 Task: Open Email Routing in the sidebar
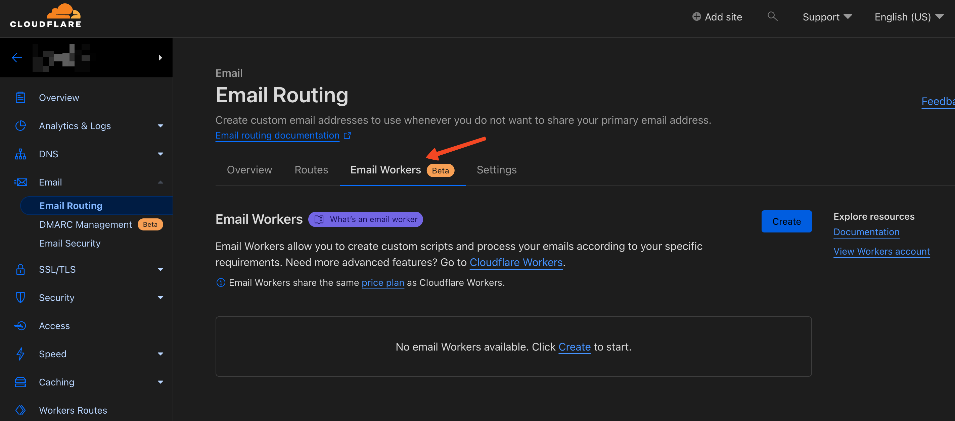96,206
